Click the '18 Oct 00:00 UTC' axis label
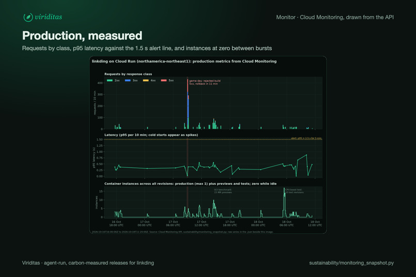 (258, 223)
